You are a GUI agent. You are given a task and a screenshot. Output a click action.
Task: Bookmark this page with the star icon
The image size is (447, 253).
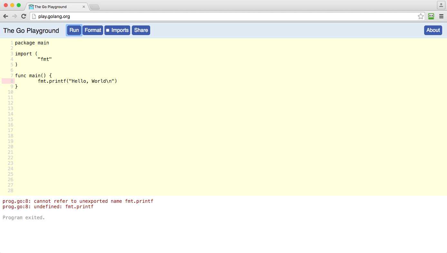pyautogui.click(x=421, y=16)
